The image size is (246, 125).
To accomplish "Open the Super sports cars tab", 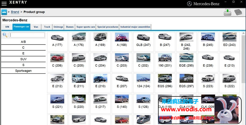I will click(x=86, y=27).
